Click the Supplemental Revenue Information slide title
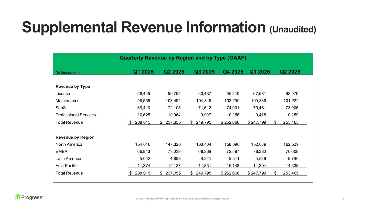366x206 pixels. pos(169,27)
